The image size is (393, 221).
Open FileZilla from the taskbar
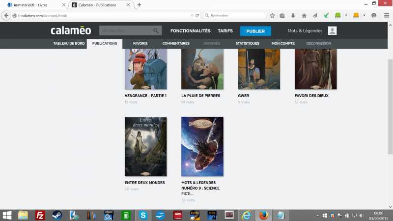tap(40, 215)
